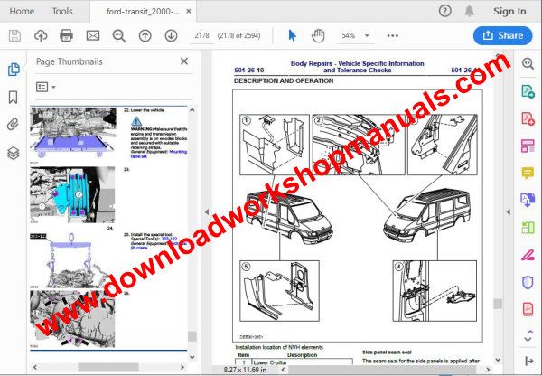This screenshot has height=376, width=542.
Task: Open Comment tool yellow speech bubble
Action: pos(528,173)
